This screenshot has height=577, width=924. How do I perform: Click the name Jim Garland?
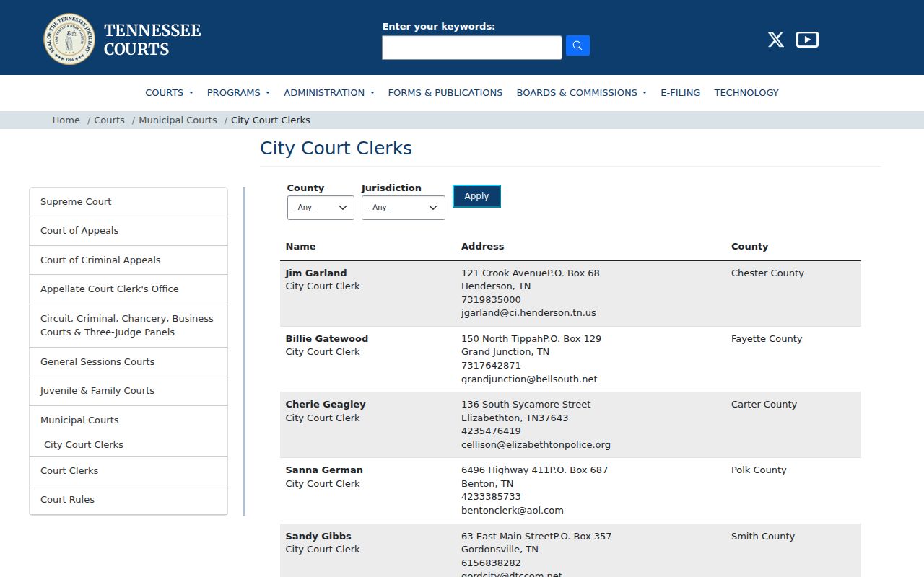point(316,273)
